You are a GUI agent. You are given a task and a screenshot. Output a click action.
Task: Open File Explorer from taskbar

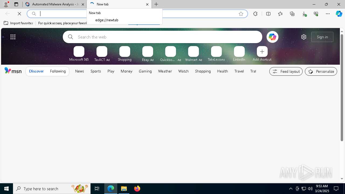click(x=124, y=189)
